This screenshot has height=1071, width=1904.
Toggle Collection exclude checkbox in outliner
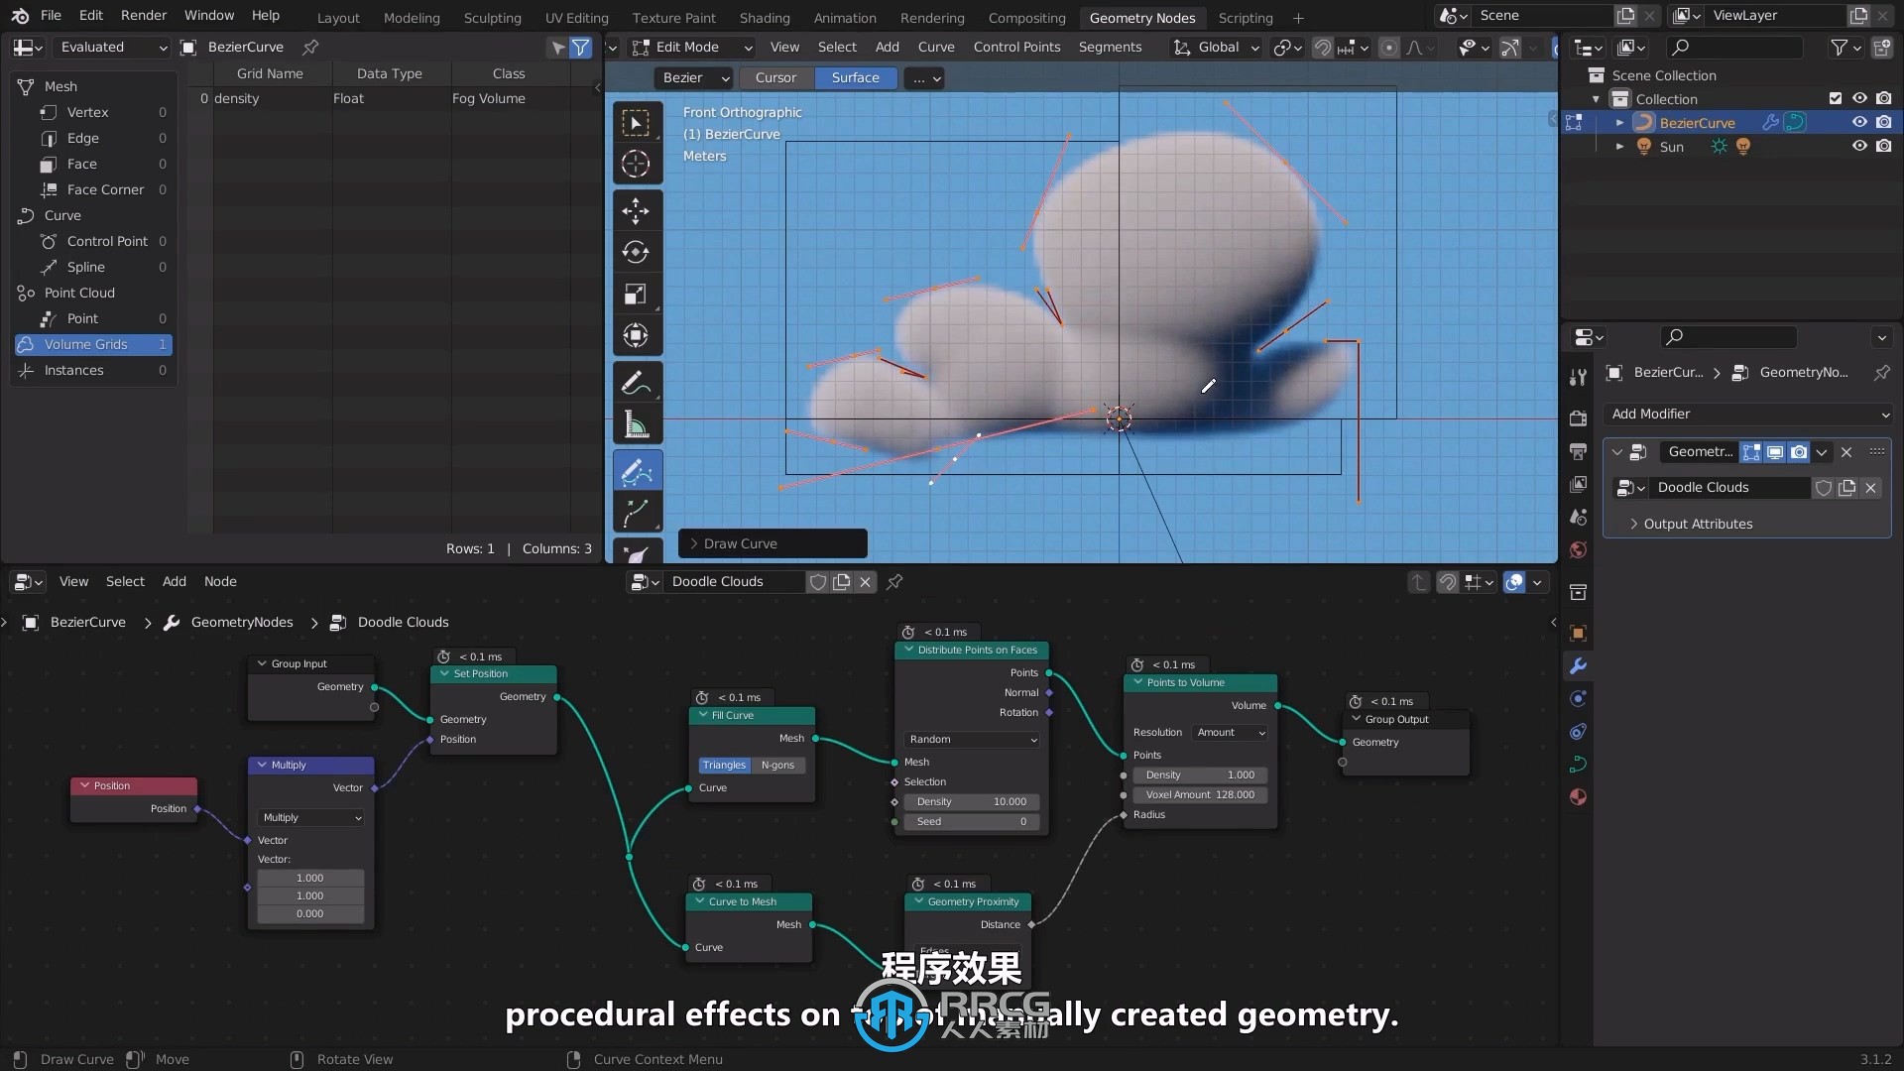(x=1836, y=99)
